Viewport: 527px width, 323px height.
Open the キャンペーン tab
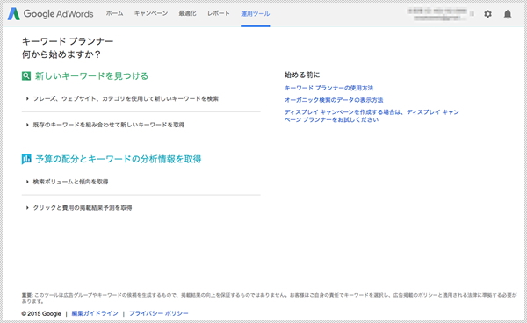(151, 13)
